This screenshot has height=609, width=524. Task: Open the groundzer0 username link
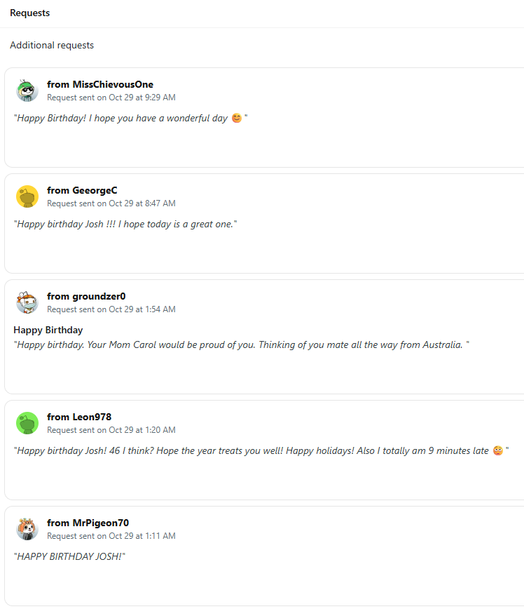pos(99,297)
